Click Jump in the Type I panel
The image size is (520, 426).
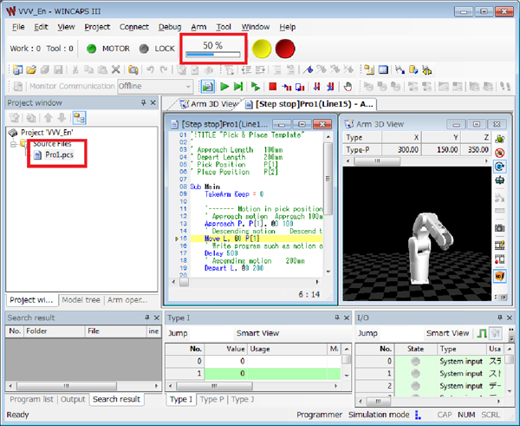[x=177, y=333]
